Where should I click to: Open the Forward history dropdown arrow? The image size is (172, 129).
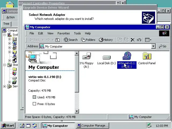(x=53, y=40)
